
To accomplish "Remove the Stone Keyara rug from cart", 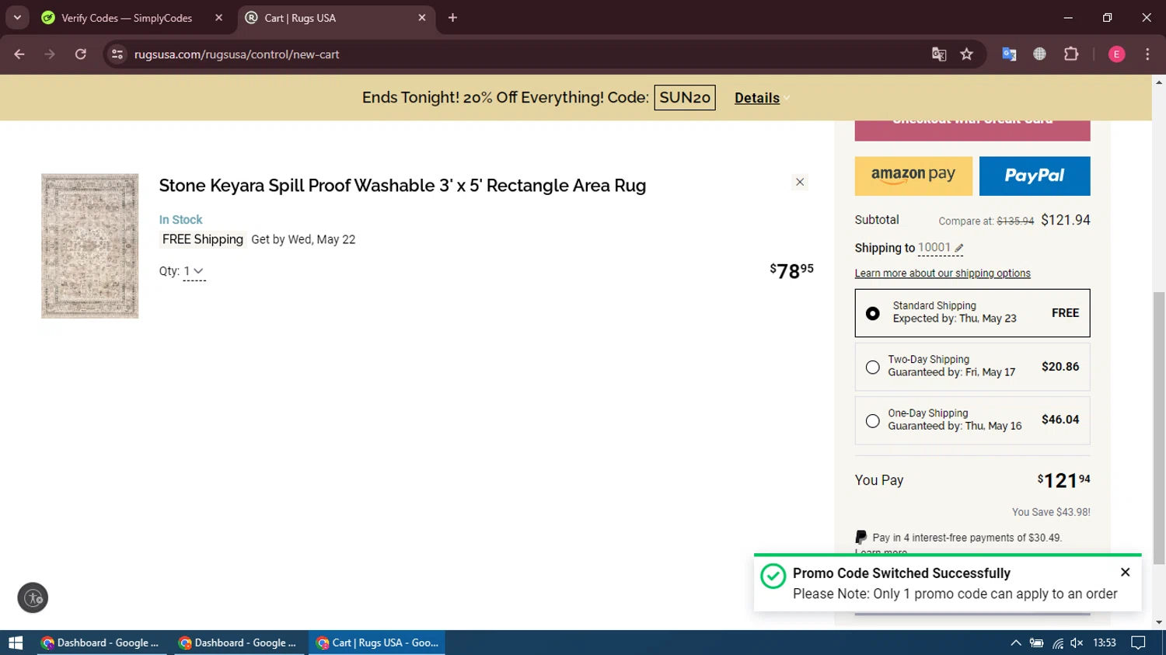I will [800, 182].
